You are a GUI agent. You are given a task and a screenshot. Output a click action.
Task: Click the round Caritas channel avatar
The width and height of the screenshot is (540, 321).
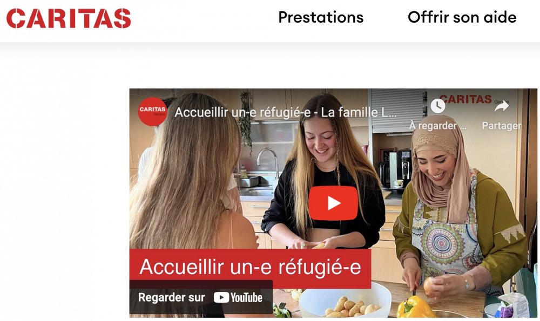click(x=152, y=112)
